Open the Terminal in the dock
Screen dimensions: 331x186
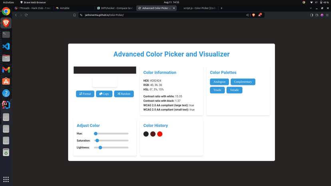click(6, 35)
